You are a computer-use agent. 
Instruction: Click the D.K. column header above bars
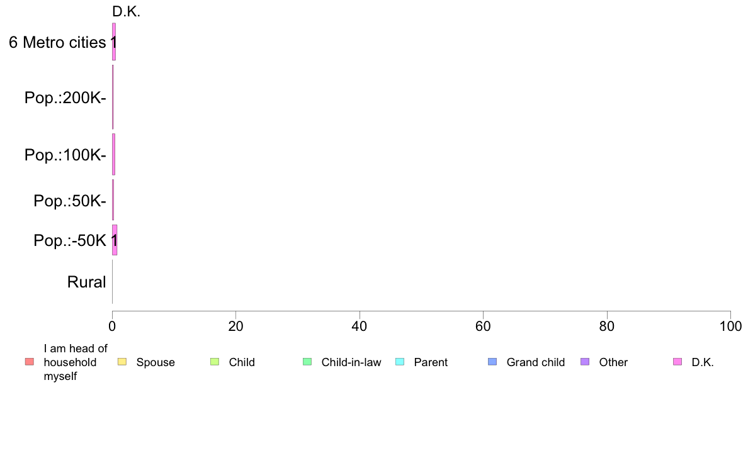click(x=127, y=11)
